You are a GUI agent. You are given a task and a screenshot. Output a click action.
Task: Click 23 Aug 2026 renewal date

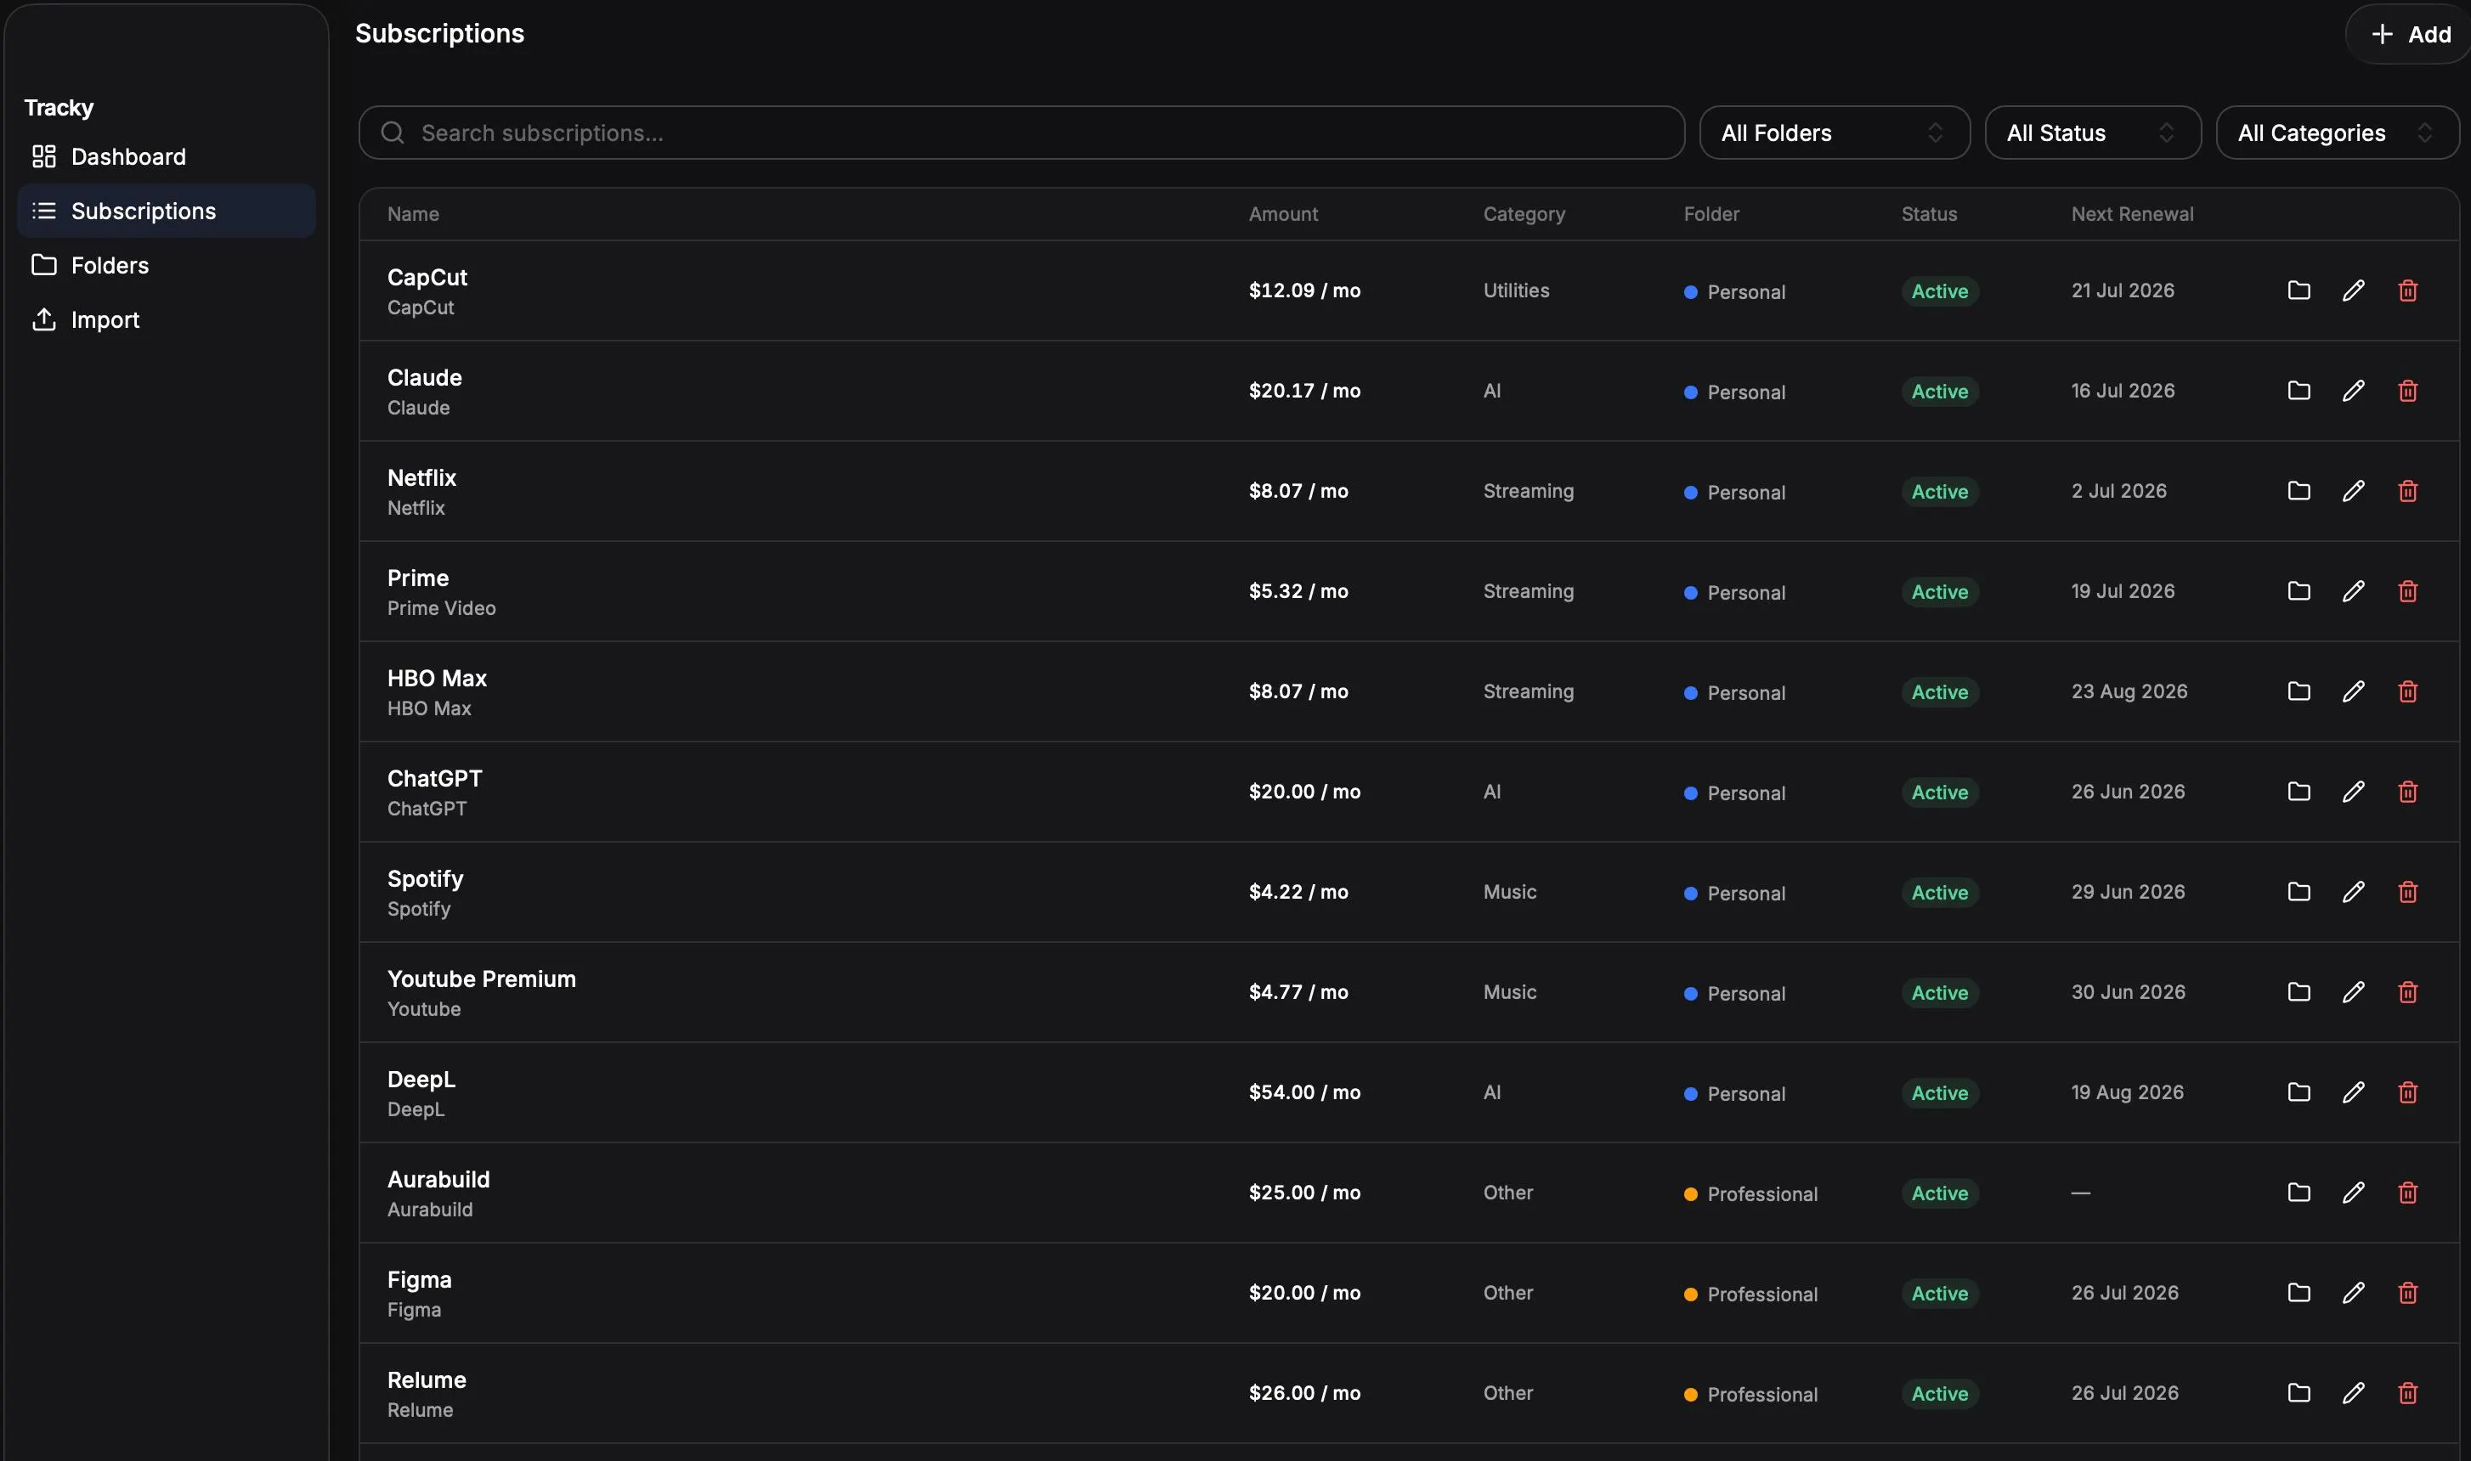[2129, 691]
